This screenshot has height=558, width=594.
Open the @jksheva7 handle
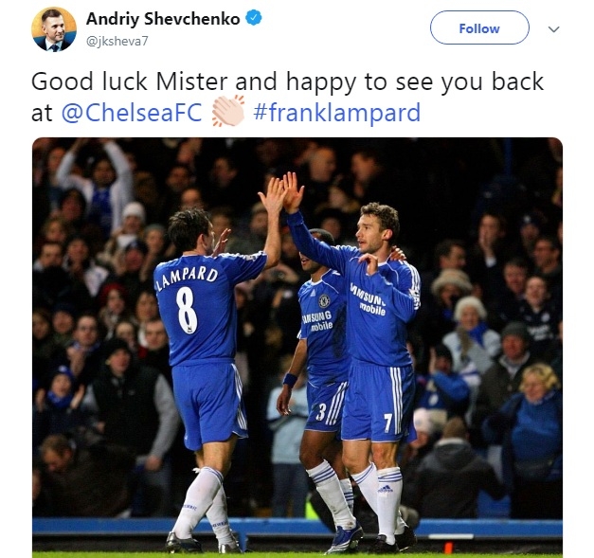pyautogui.click(x=117, y=41)
